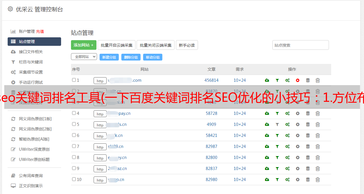364x194 pixels.
Task: Open gears settings icon in row 10
Action: 287,180
